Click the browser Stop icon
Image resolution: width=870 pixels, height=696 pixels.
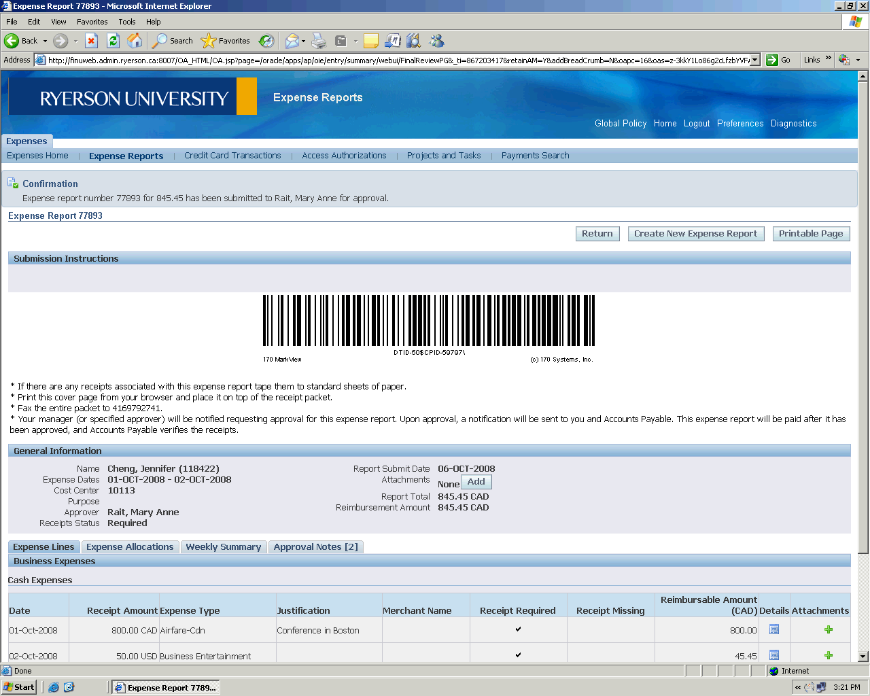pos(92,41)
